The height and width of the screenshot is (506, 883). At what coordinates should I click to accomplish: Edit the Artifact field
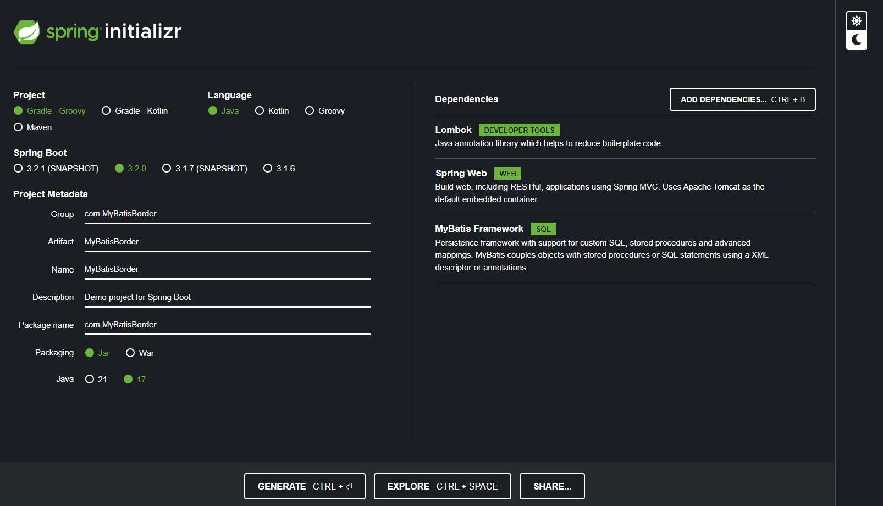coord(227,242)
